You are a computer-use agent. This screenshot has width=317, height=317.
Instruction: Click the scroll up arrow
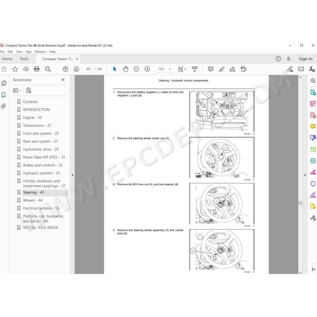[x=300, y=77]
